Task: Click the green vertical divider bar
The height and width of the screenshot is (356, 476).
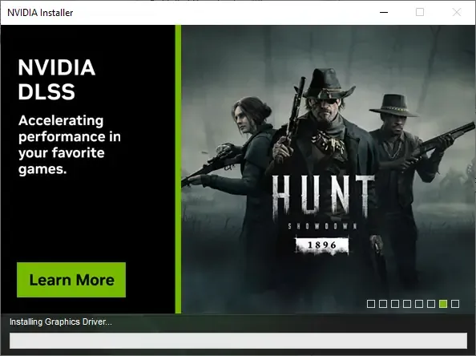Action: click(178, 169)
